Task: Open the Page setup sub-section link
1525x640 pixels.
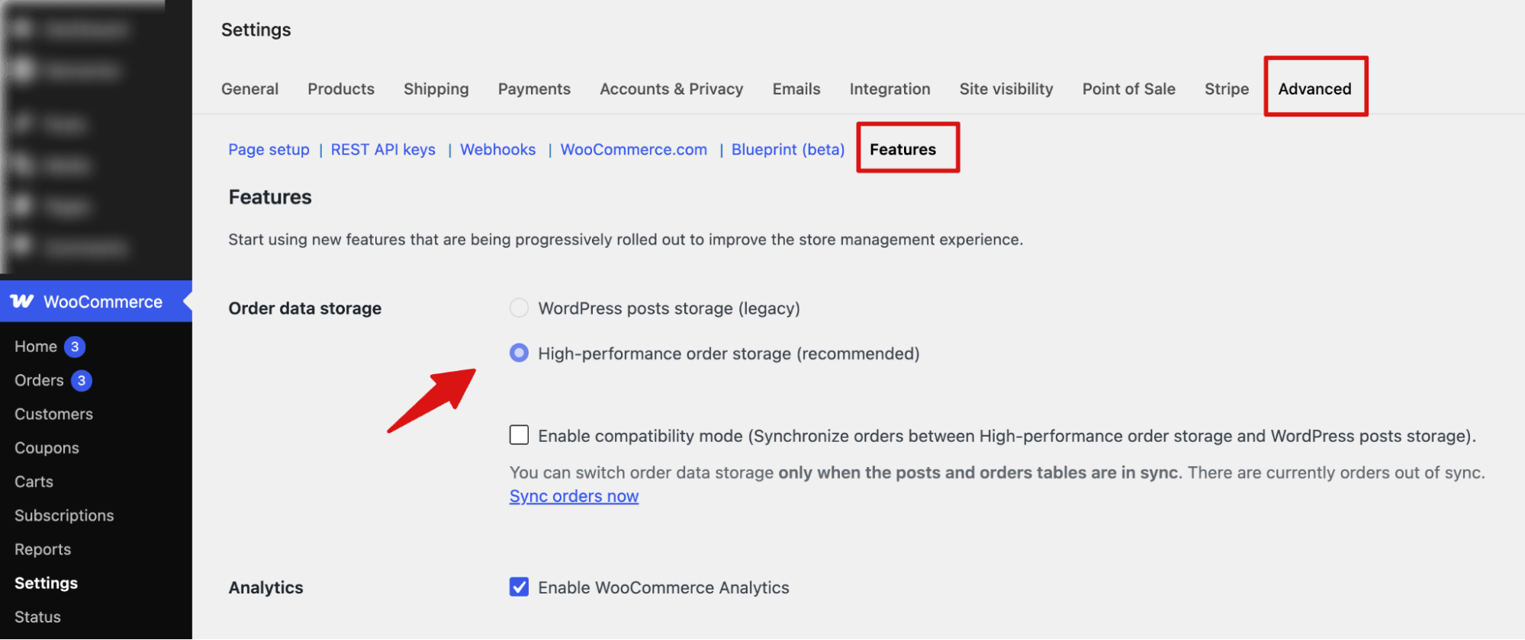Action: (269, 150)
